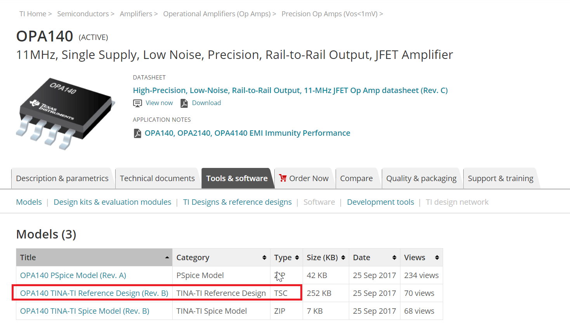Image resolution: width=570 pixels, height=330 pixels.
Task: Click the PDF icon beside Download
Action: [x=184, y=103]
